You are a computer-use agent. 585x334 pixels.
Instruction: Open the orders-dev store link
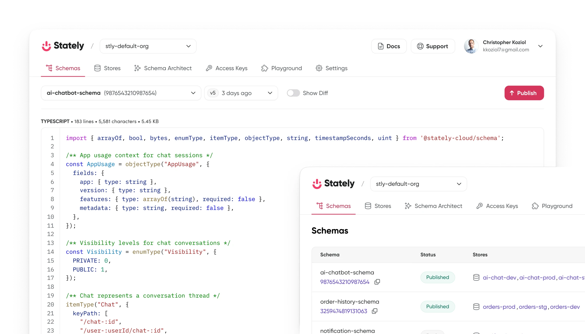(565, 307)
